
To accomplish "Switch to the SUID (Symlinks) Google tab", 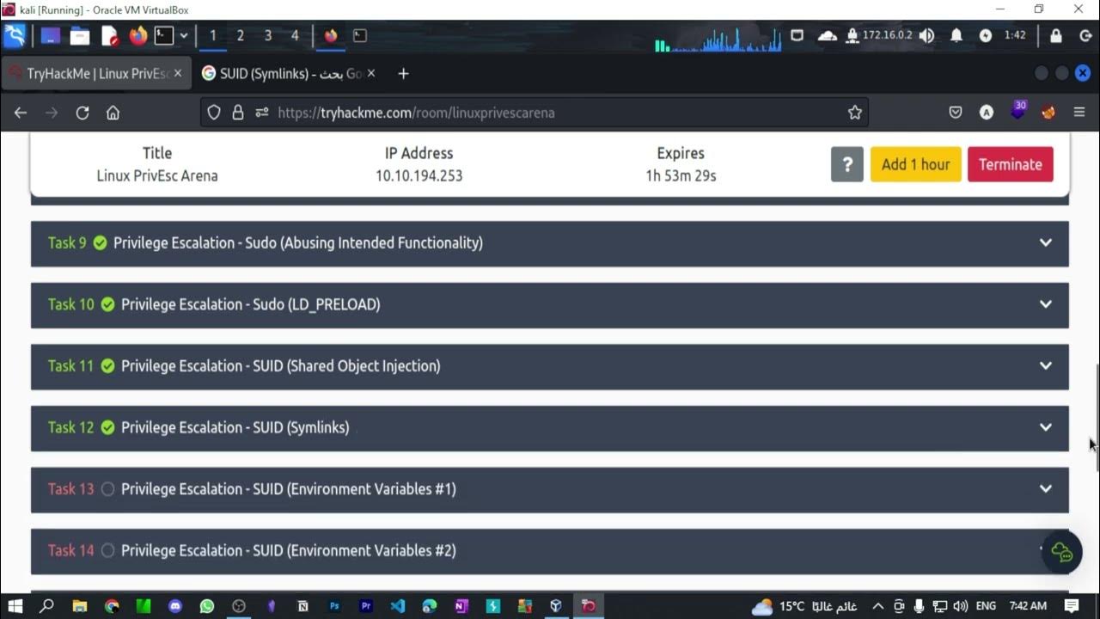I will click(289, 74).
